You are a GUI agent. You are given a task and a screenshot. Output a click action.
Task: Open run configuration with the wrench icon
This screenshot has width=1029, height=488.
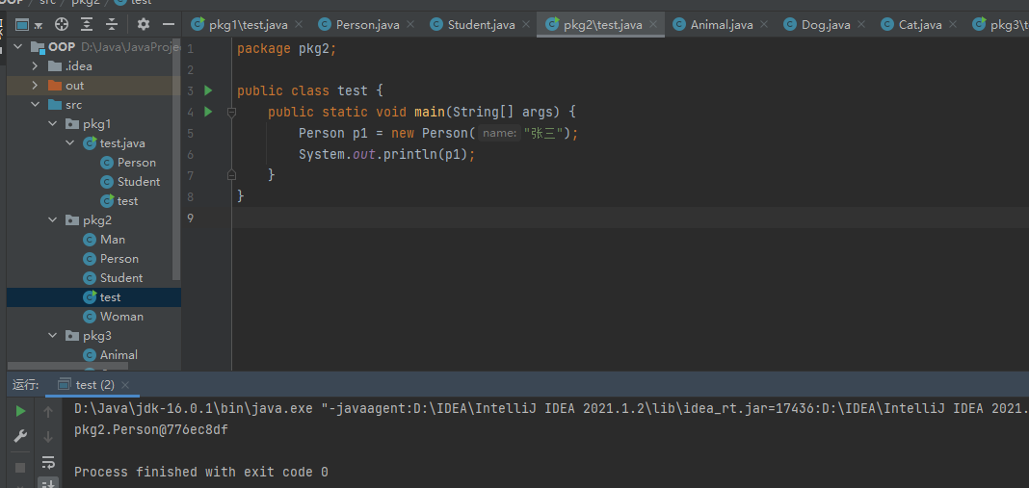click(20, 436)
